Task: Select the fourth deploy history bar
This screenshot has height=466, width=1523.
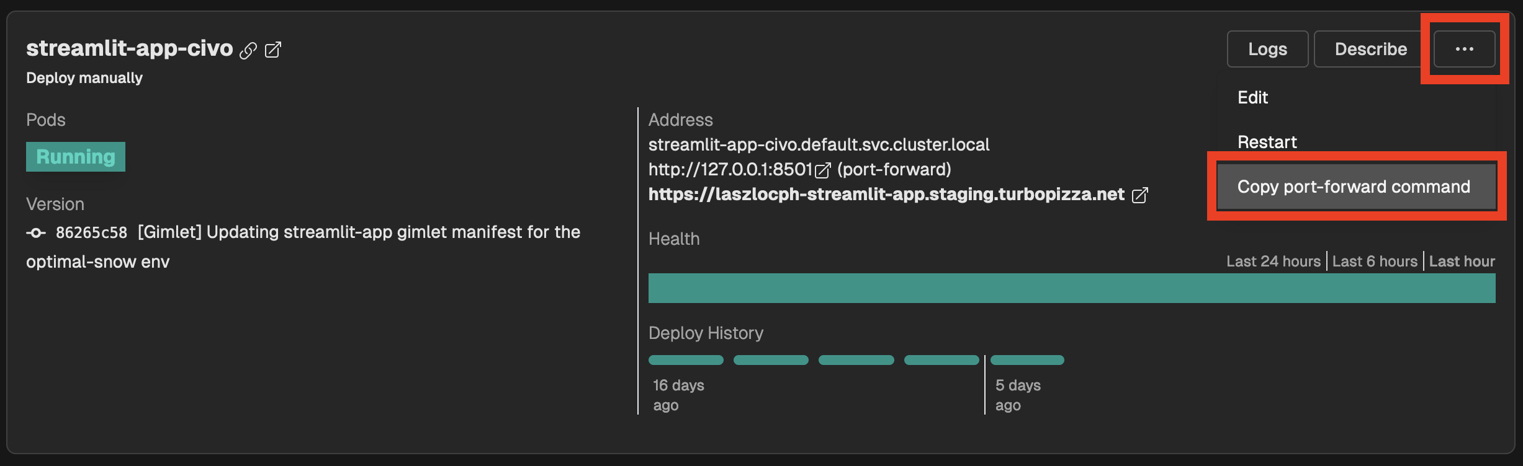Action: click(941, 360)
